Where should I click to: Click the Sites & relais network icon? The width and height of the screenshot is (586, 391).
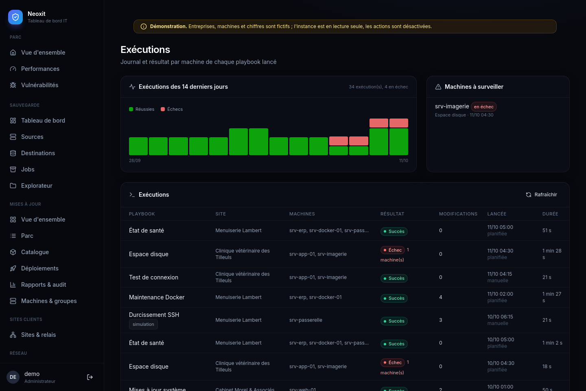pyautogui.click(x=13, y=335)
